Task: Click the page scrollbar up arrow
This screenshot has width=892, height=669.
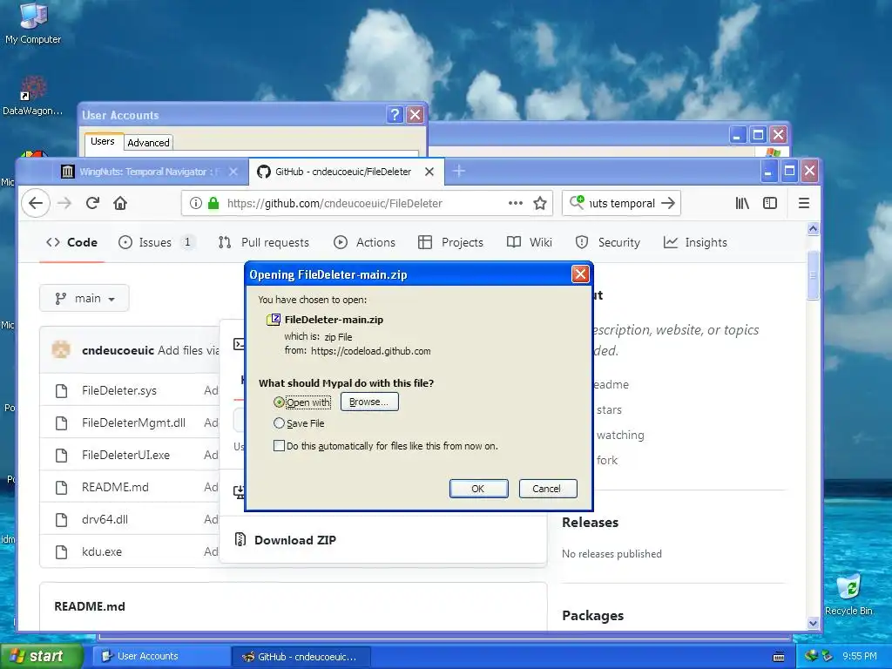Action: 813,228
